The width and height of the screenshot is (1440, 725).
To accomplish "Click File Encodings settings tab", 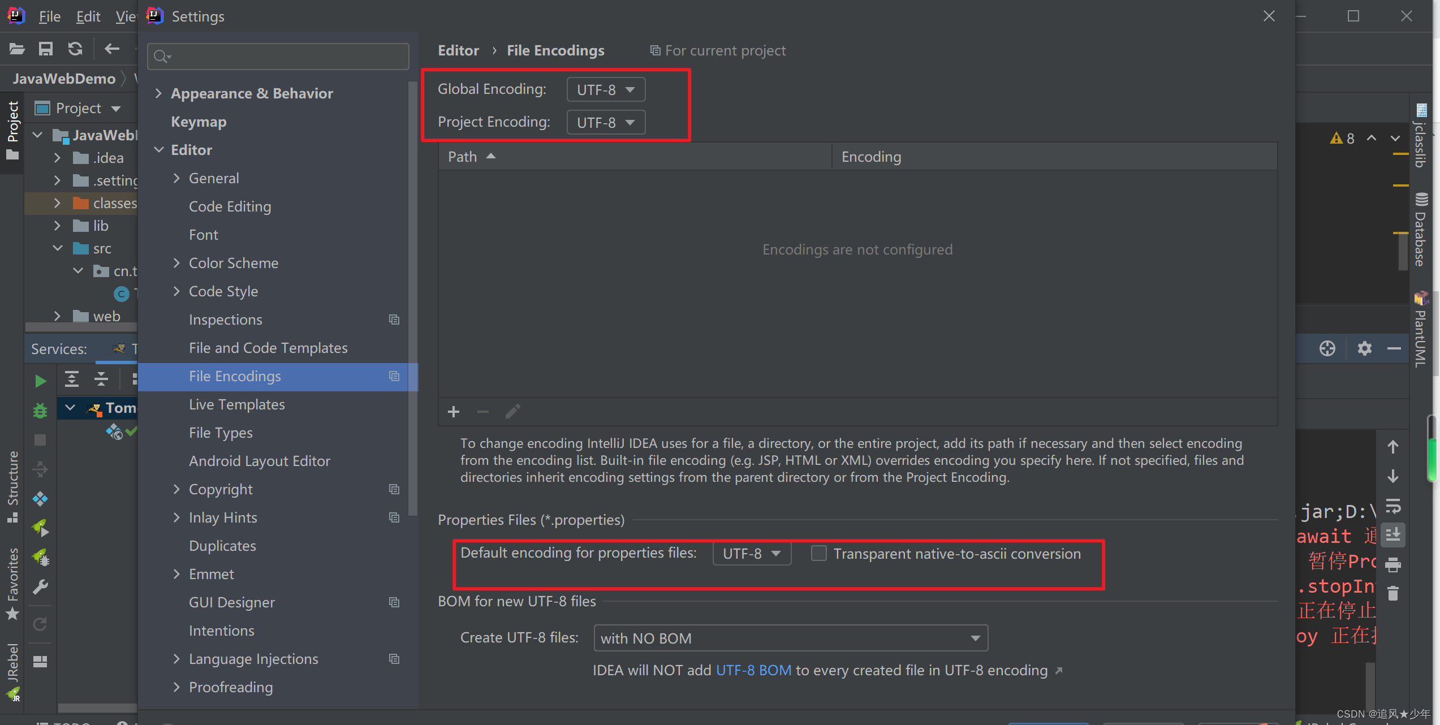I will (238, 376).
